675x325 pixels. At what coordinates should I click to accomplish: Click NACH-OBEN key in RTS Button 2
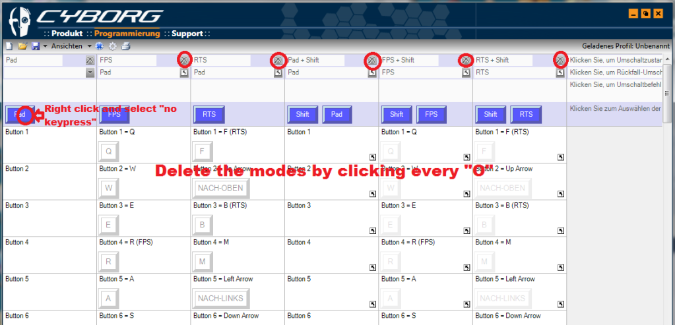[221, 189]
